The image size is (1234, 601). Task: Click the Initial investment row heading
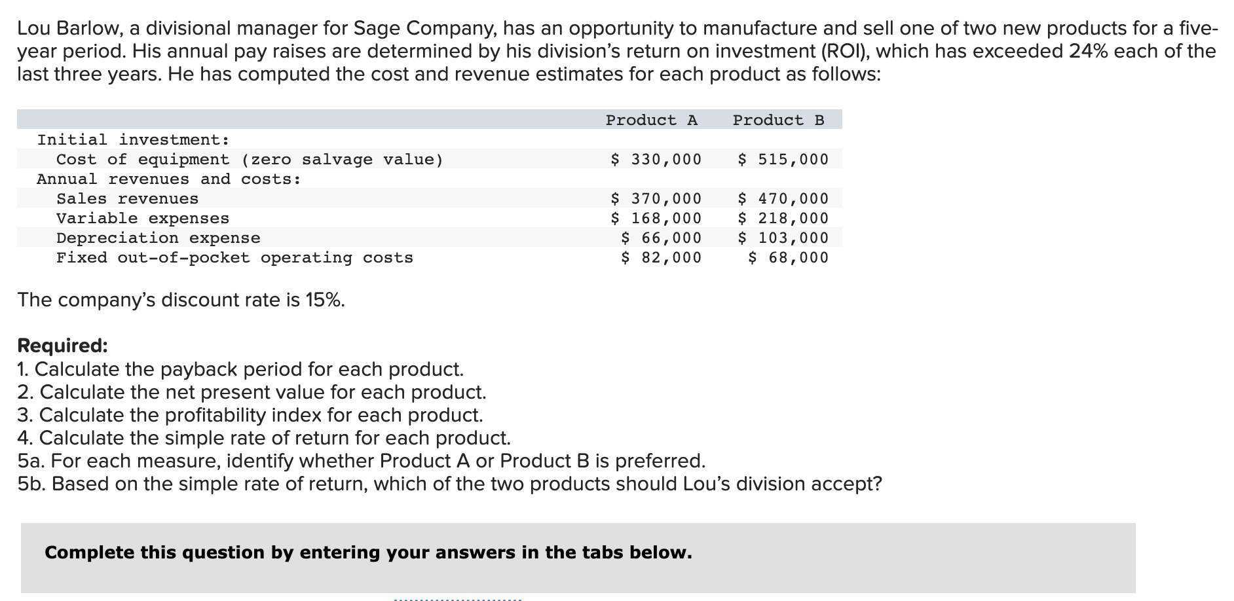point(134,139)
